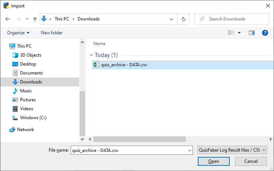Expand the address bar history dropdown
The image size is (274, 171).
click(x=171, y=19)
